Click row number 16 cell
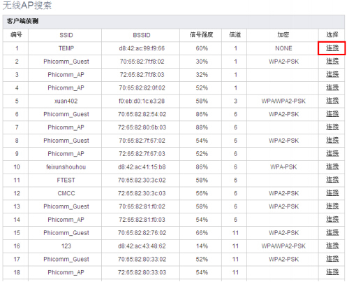This screenshot has width=349, height=282. pos(17,246)
